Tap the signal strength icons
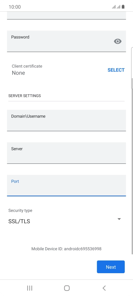This screenshot has width=133, height=296. click(x=116, y=7)
